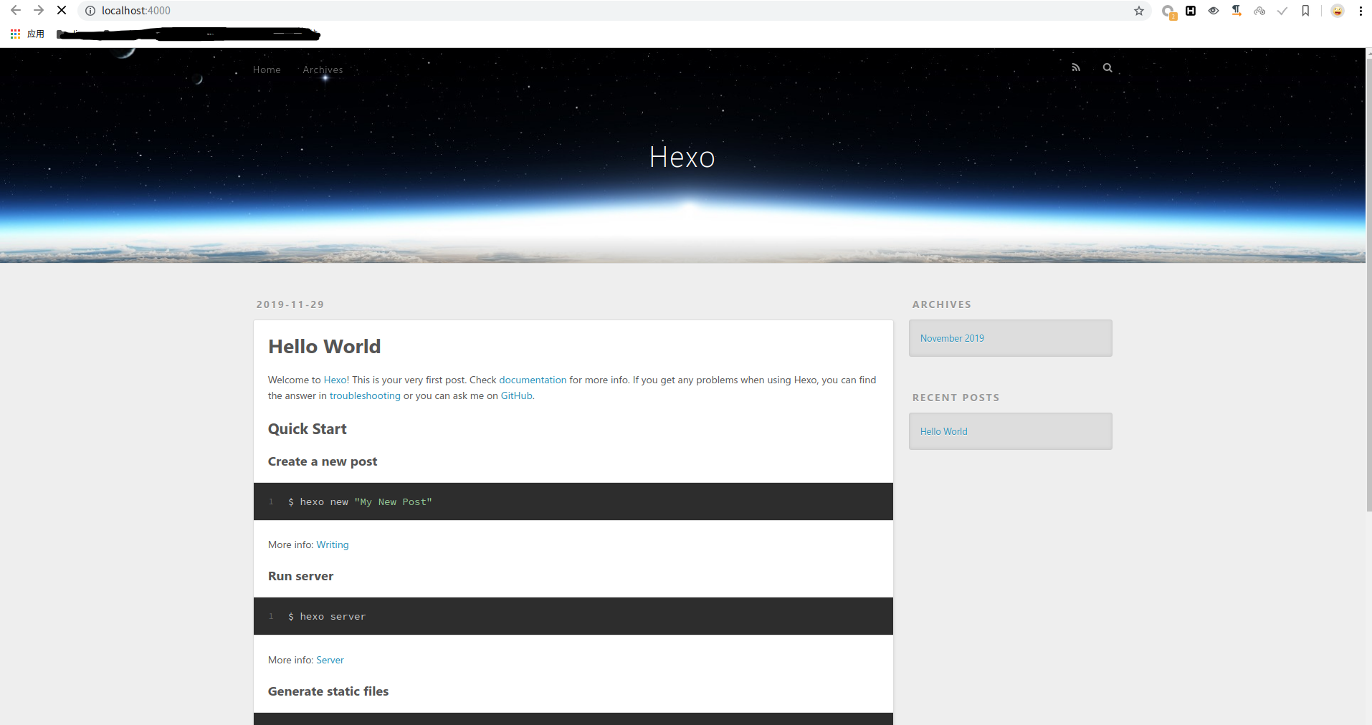Click the black H extension icon
1372x725 pixels.
(1191, 11)
